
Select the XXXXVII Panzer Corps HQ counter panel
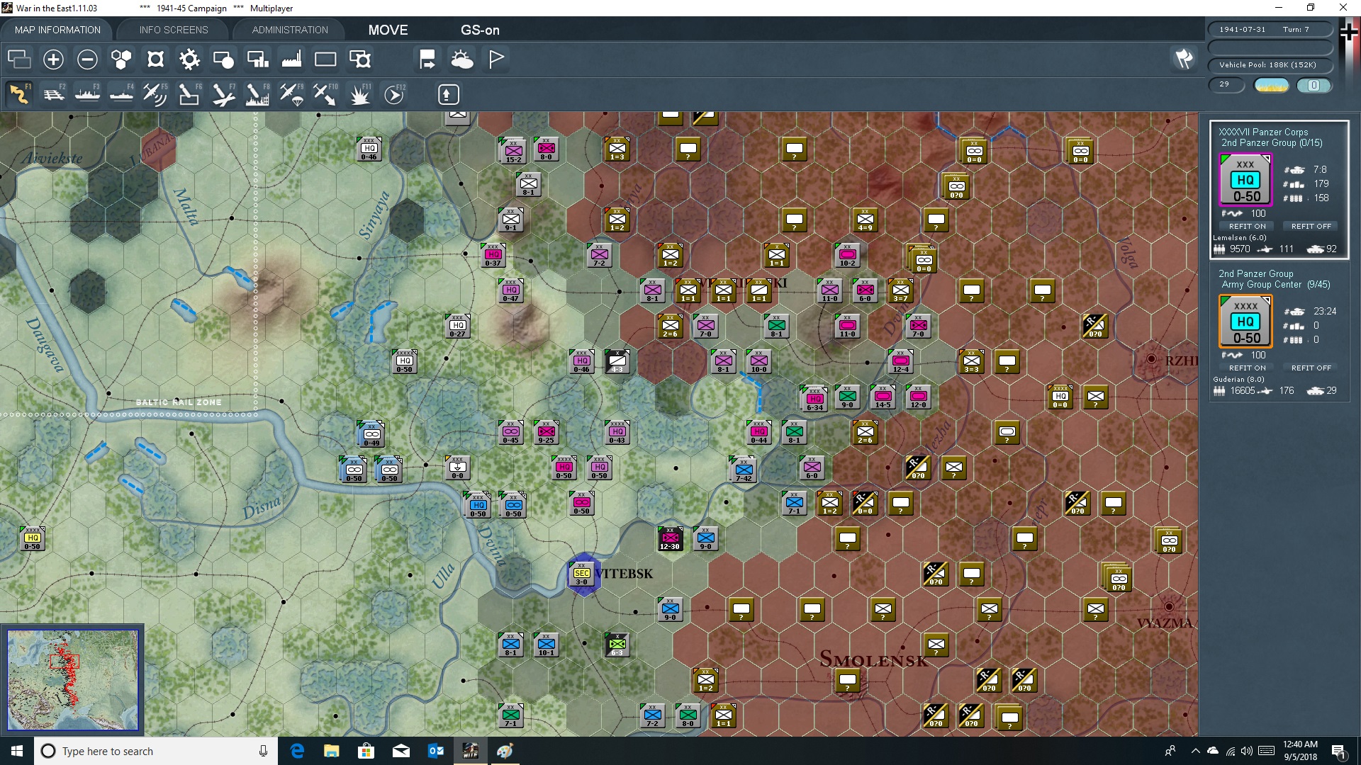pos(1245,180)
